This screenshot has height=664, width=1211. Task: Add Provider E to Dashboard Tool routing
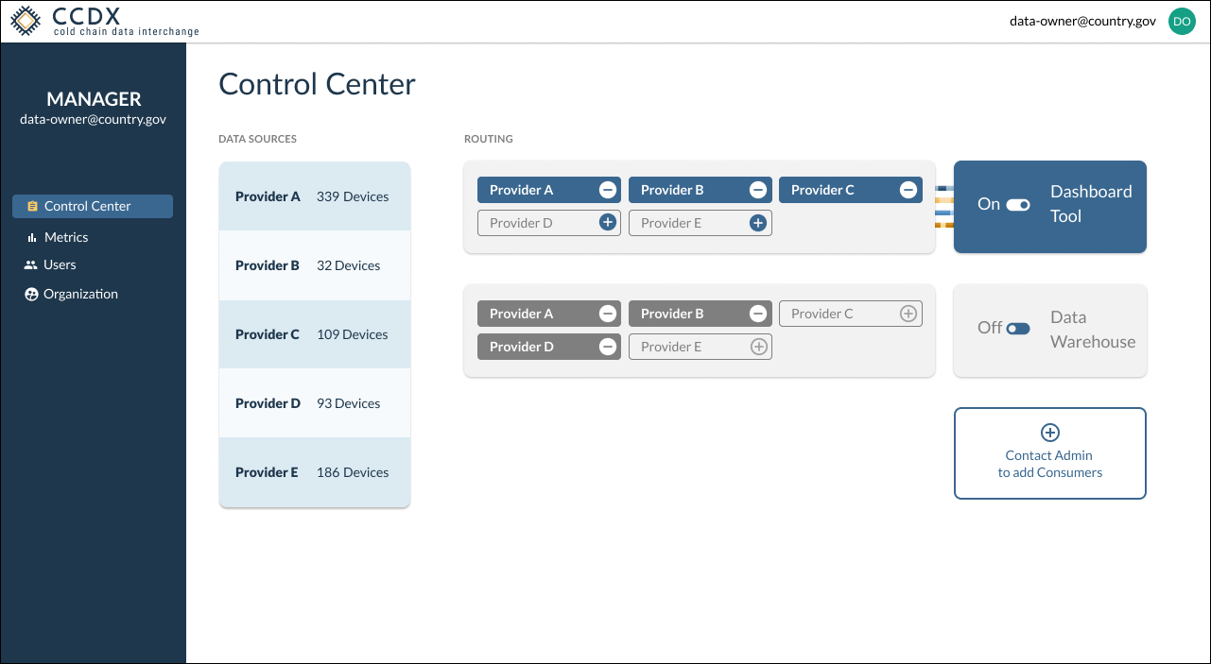click(757, 222)
